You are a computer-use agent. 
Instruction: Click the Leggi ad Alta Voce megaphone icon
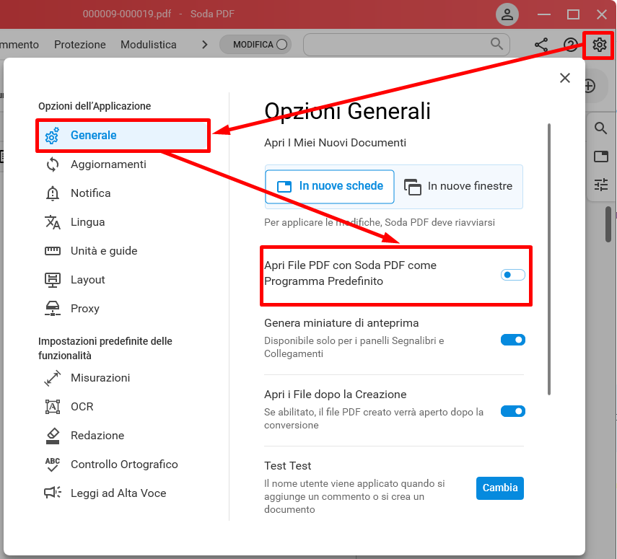click(53, 493)
